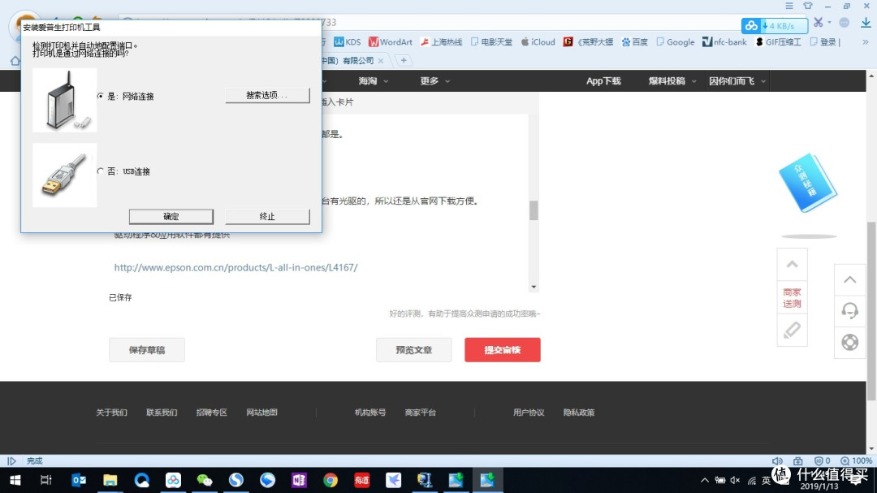877x493 pixels.
Task: Click the lifebuoy help side icon
Action: (x=849, y=342)
